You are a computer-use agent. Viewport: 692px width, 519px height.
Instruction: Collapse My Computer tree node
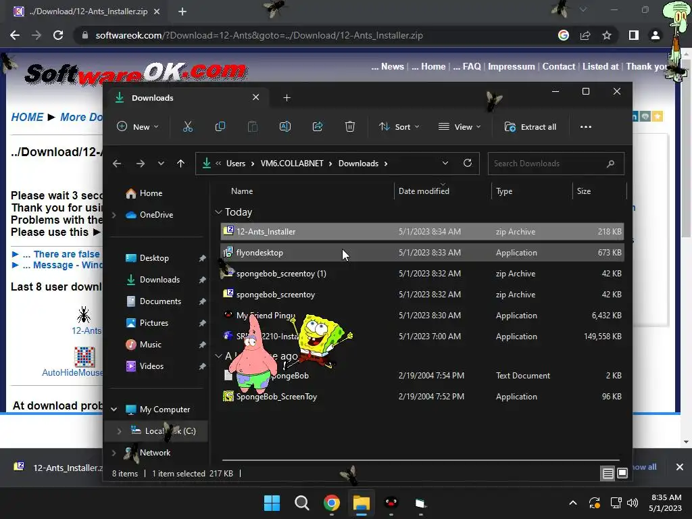coord(114,410)
